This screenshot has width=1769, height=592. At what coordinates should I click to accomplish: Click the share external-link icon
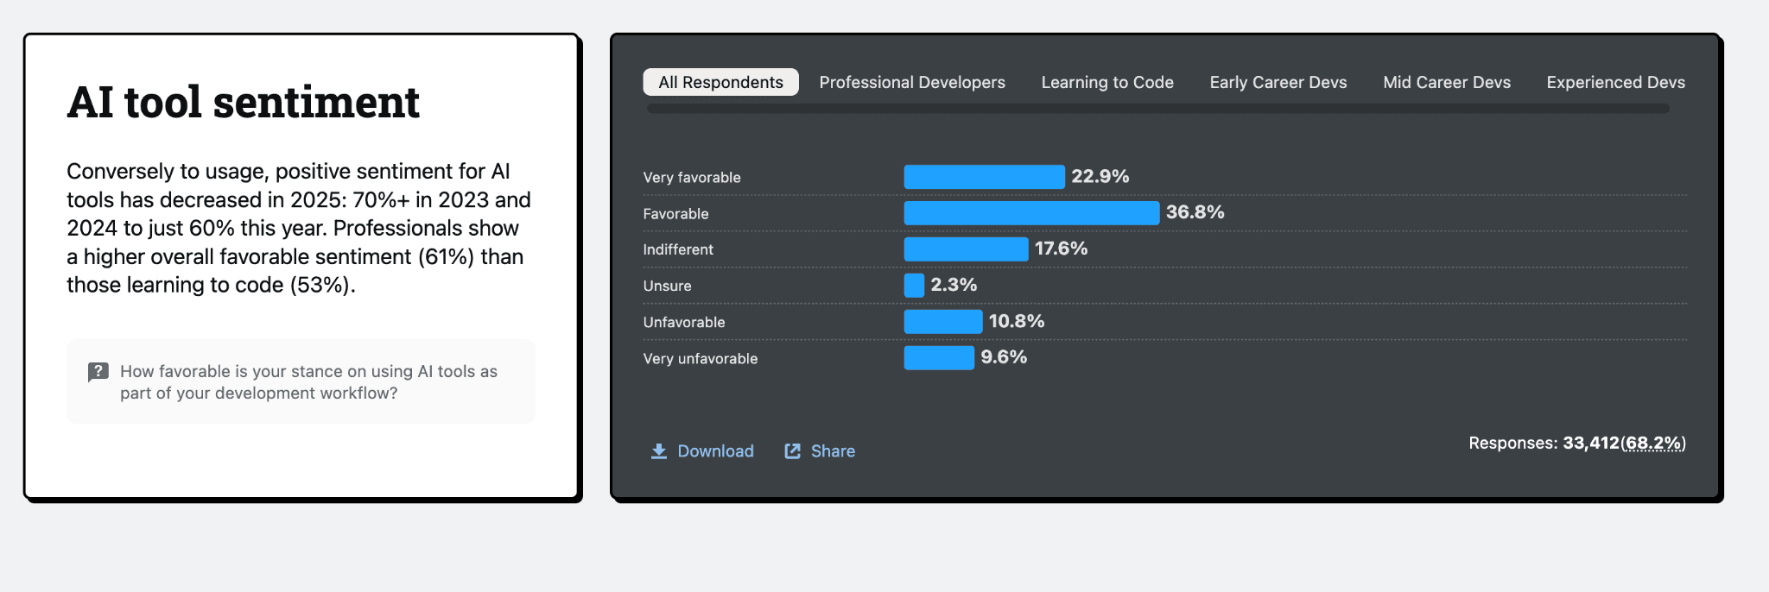click(x=792, y=451)
